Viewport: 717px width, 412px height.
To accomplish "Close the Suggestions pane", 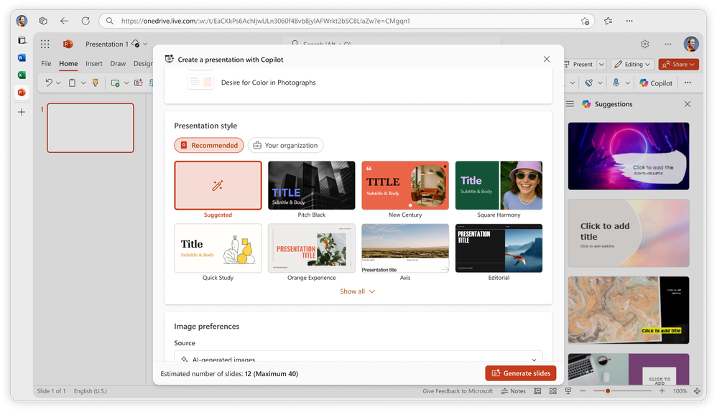I will [x=688, y=104].
